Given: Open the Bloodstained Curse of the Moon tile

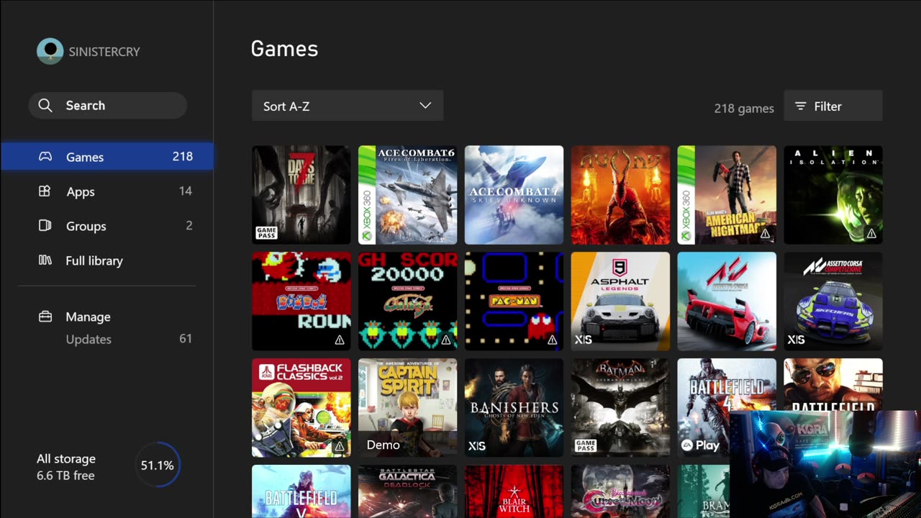Looking at the screenshot, I should point(621,491).
